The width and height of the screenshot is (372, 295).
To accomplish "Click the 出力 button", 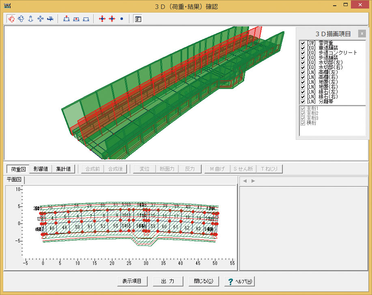I will (168, 281).
